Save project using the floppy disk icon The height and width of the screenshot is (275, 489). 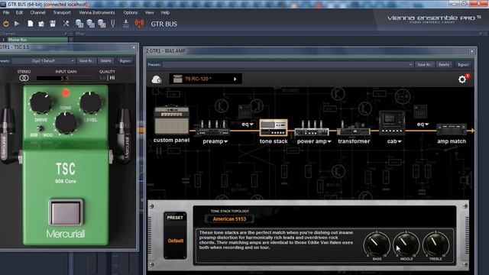pyautogui.click(x=53, y=24)
